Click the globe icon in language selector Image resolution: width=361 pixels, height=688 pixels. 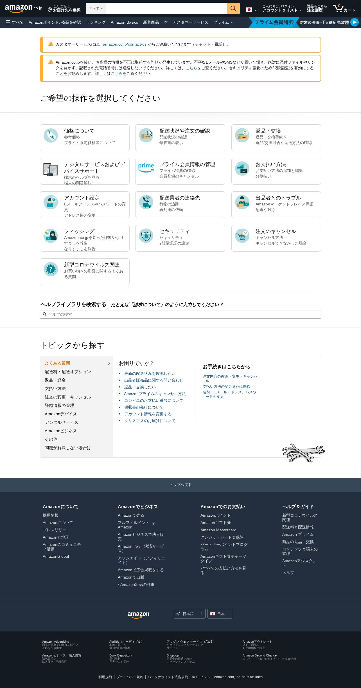pos(178,614)
